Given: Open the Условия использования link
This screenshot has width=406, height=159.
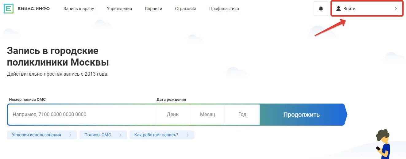Looking at the screenshot, I should tap(42, 135).
